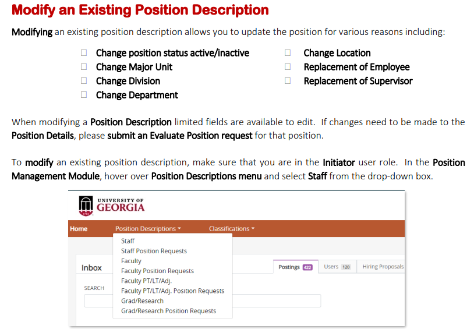Switch to the Hiring Proposals tab
Image resolution: width=474 pixels, height=329 pixels.
click(382, 267)
